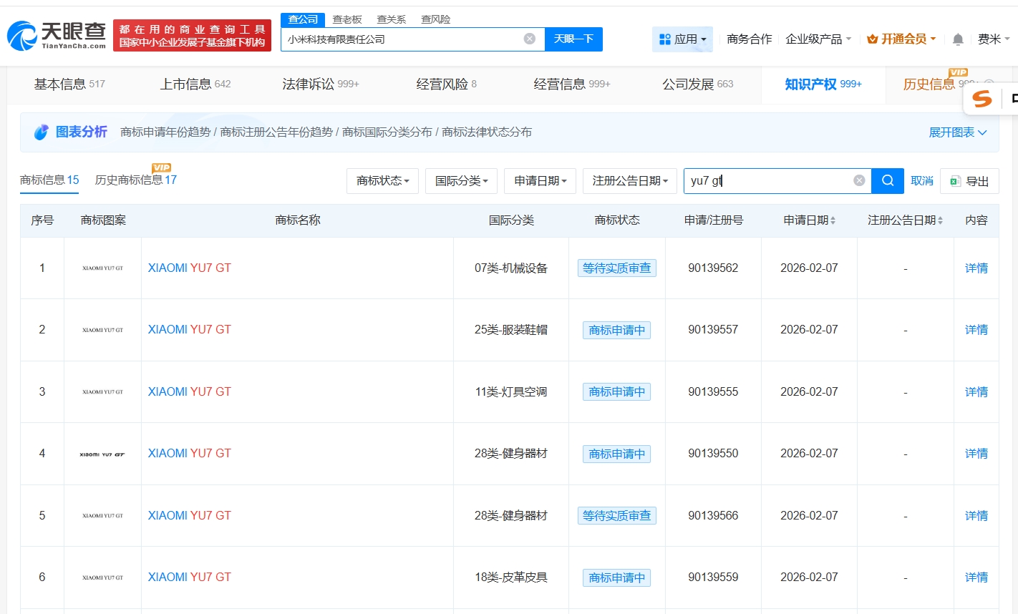
Task: Click the 导出 export button
Action: pos(969,181)
